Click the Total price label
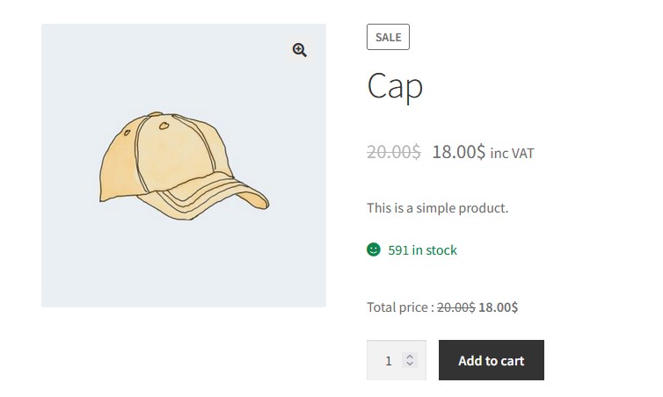 tap(400, 307)
